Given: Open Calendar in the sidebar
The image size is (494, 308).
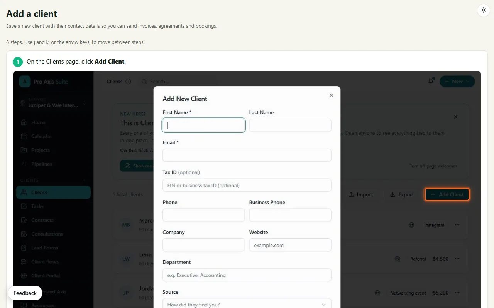Looking at the screenshot, I should 53,136.
